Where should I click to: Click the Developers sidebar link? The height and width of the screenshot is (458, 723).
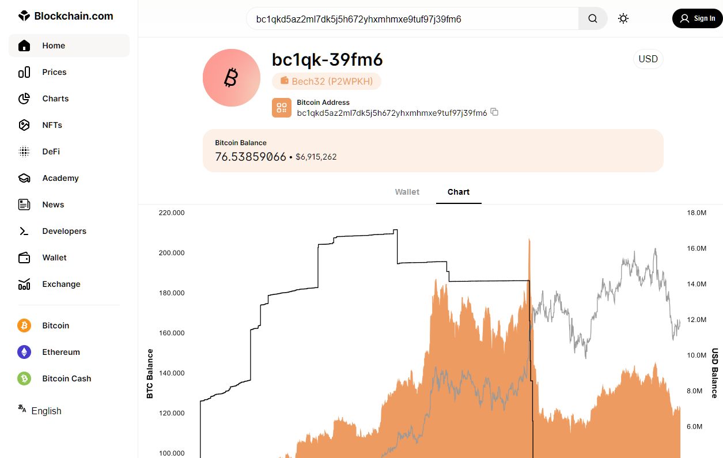click(64, 231)
